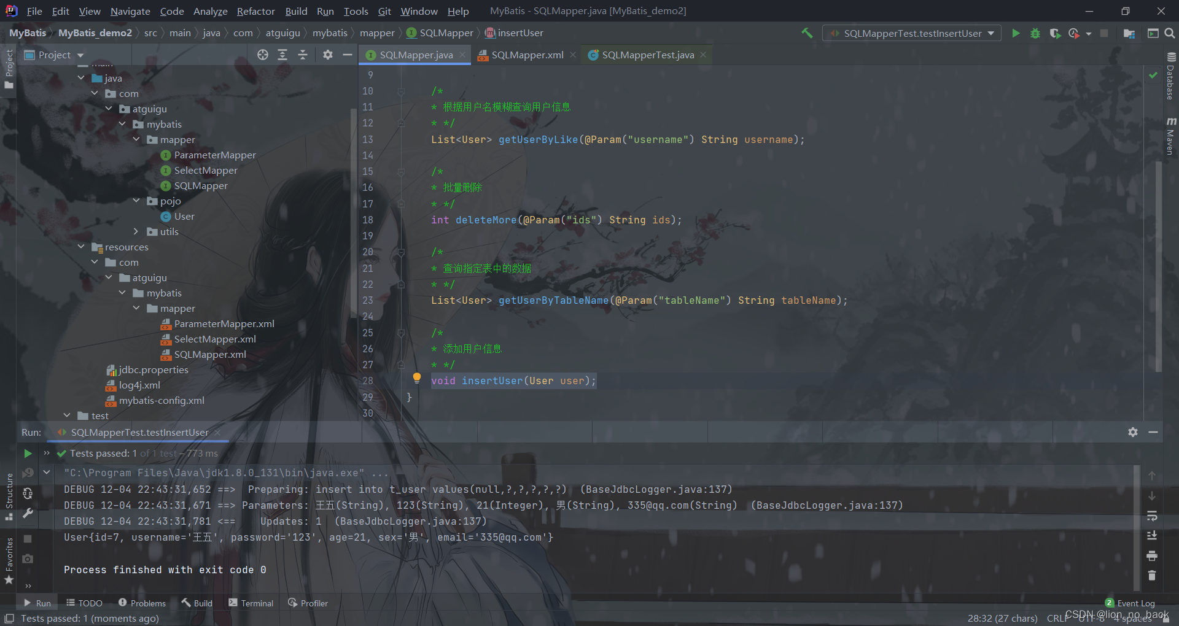Open the Event Log
This screenshot has width=1179, height=626.
[1130, 603]
